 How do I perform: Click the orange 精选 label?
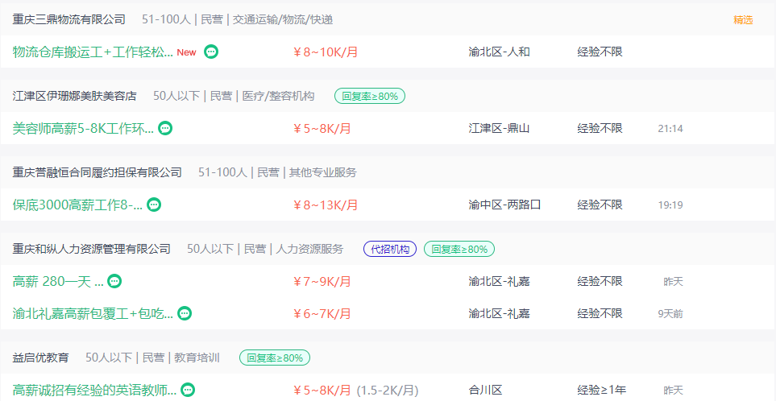tap(743, 20)
